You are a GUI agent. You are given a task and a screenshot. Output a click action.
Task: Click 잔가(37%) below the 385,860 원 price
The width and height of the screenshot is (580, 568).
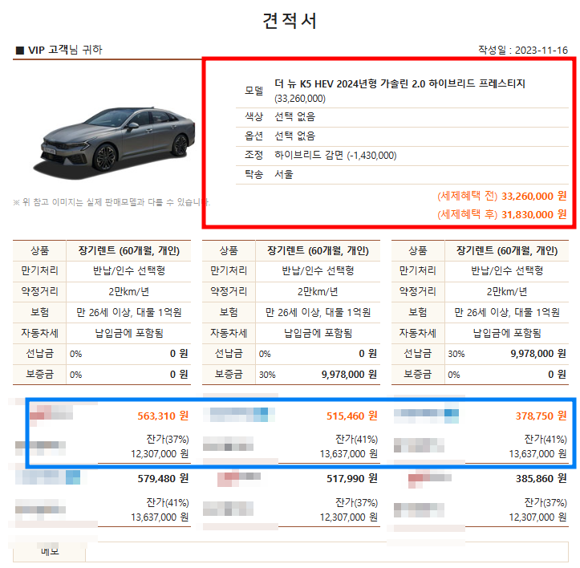546,503
